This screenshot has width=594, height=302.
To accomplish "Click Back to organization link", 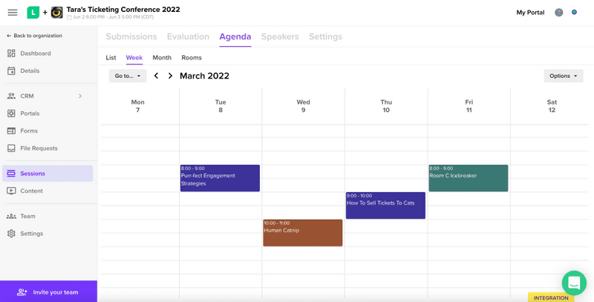I will [x=34, y=36].
